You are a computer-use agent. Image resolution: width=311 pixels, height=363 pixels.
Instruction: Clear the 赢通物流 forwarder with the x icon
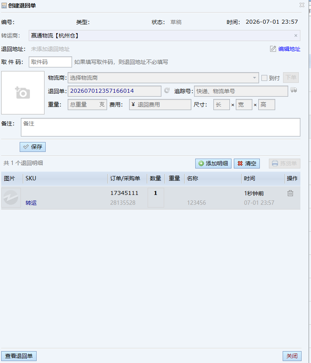[296, 36]
